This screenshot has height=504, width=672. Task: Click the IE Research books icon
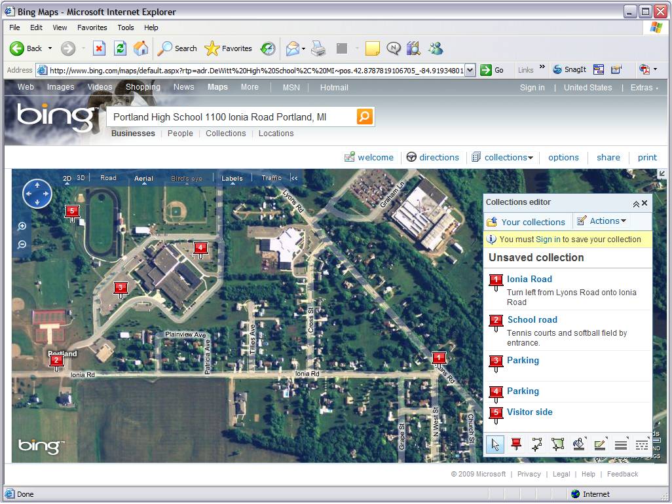pos(413,48)
